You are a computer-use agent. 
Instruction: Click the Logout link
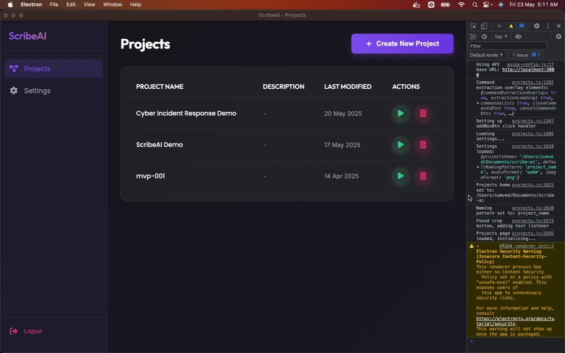point(32,331)
